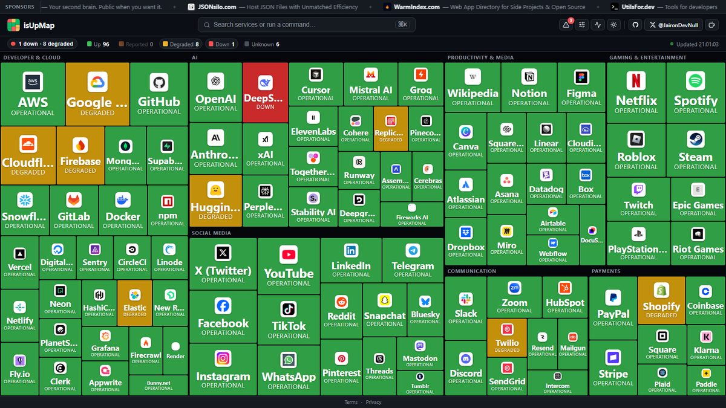Viewport: 726px width, 408px height.
Task: Open the Intercom tile
Action: (557, 383)
